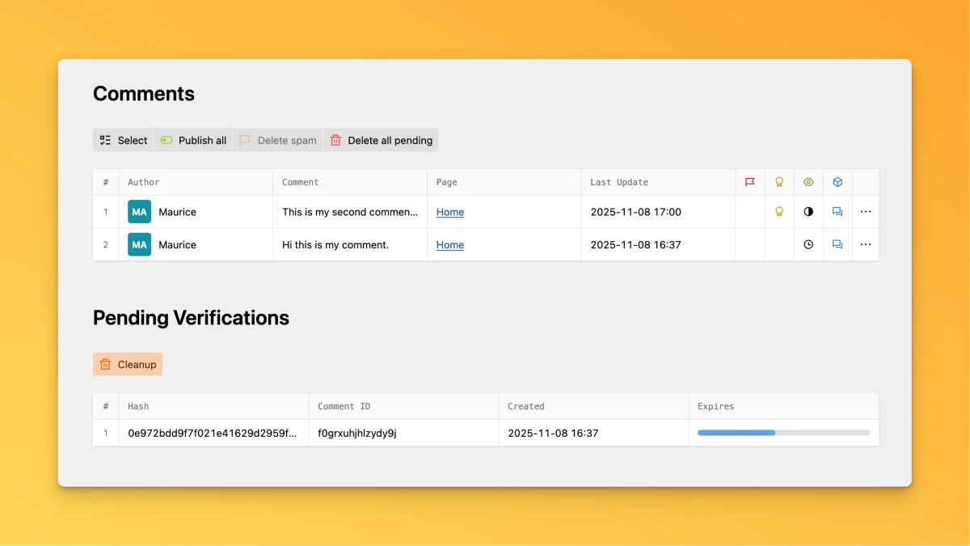Sort by the Last Update column header
Image resolution: width=970 pixels, height=546 pixels.
coord(619,182)
